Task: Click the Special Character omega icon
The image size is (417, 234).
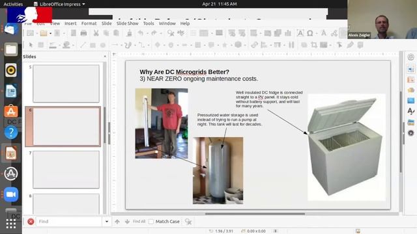Action: point(310,33)
